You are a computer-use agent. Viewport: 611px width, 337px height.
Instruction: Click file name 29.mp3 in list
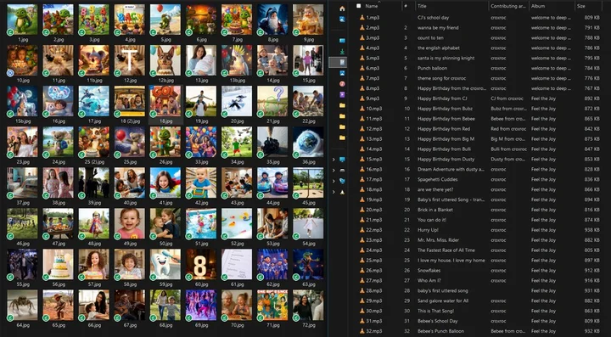pos(374,300)
